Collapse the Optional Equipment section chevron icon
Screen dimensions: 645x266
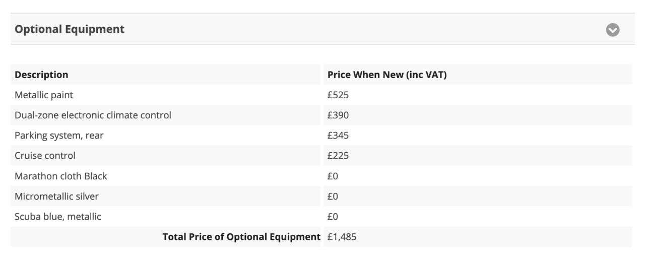612,30
